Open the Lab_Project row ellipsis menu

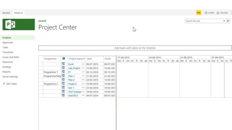pyautogui.click(x=83, y=68)
